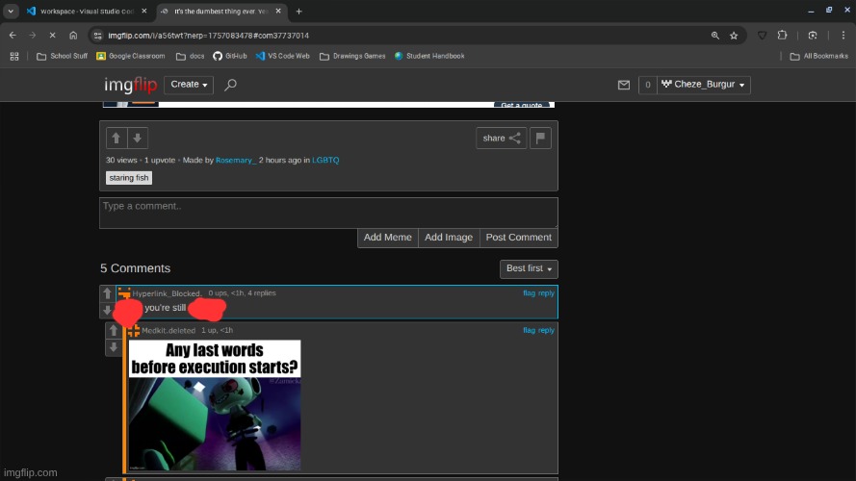Go forward in browser history
856x481 pixels.
[32, 36]
